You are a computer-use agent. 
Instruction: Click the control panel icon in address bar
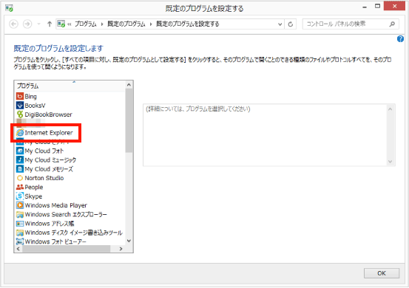61,24
